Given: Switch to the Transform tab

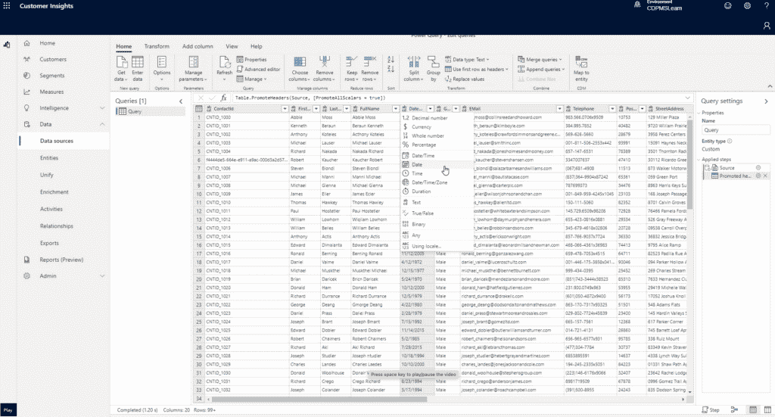Looking at the screenshot, I should tap(157, 46).
